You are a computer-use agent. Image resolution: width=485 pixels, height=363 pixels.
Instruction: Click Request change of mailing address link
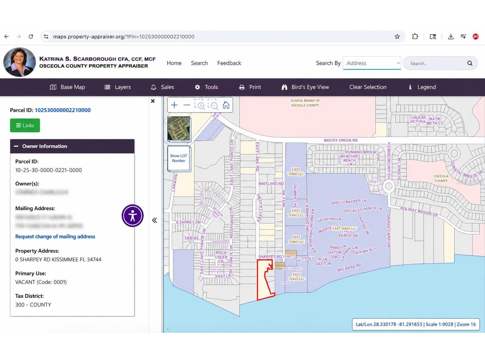click(x=55, y=237)
